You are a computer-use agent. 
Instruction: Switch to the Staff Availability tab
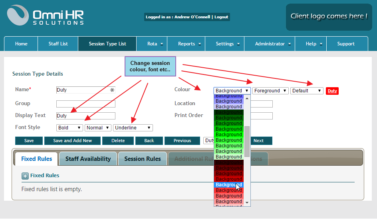88,159
